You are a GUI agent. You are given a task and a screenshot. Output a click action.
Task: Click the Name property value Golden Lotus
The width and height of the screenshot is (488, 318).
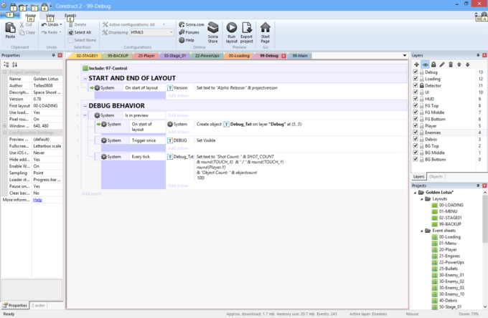coord(47,79)
